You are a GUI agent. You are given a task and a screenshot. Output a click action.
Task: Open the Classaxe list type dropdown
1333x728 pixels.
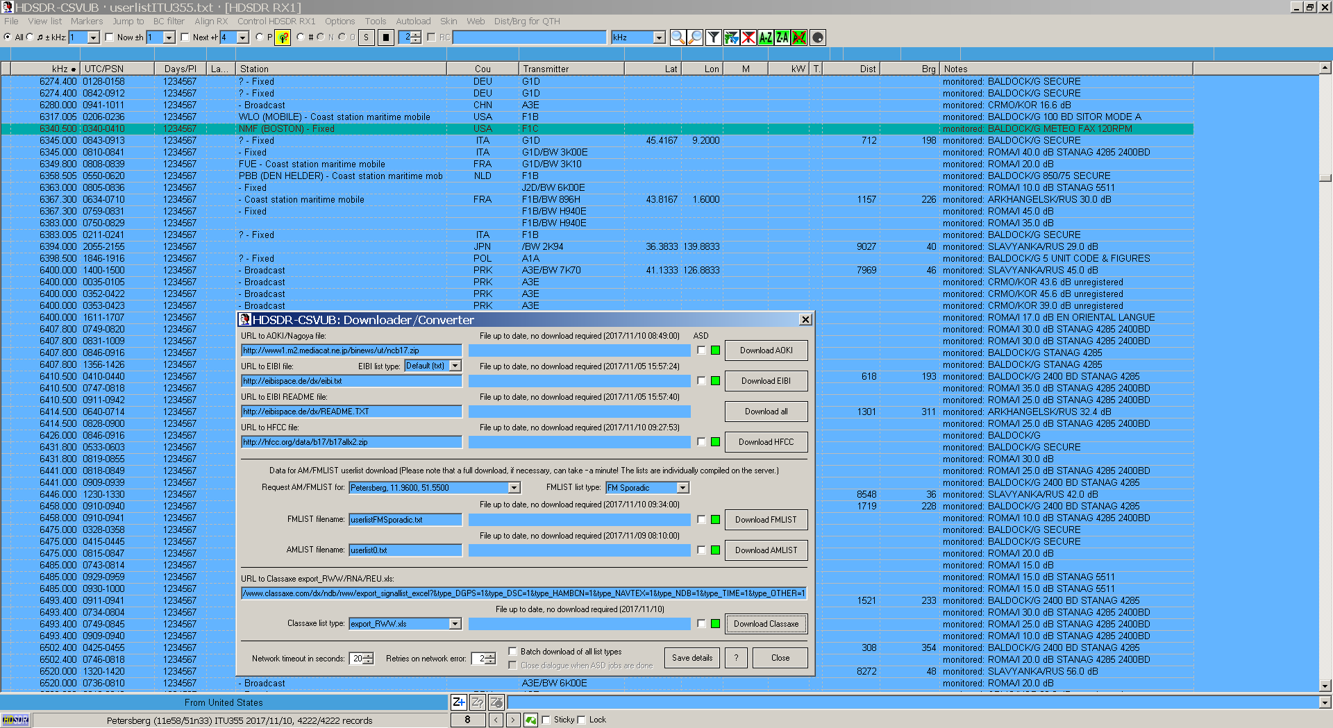tap(455, 624)
